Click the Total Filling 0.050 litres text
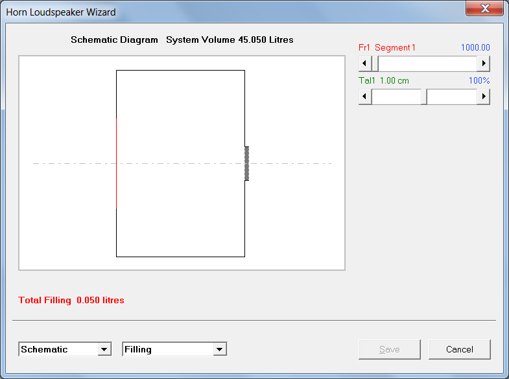509x379 pixels. (x=71, y=300)
